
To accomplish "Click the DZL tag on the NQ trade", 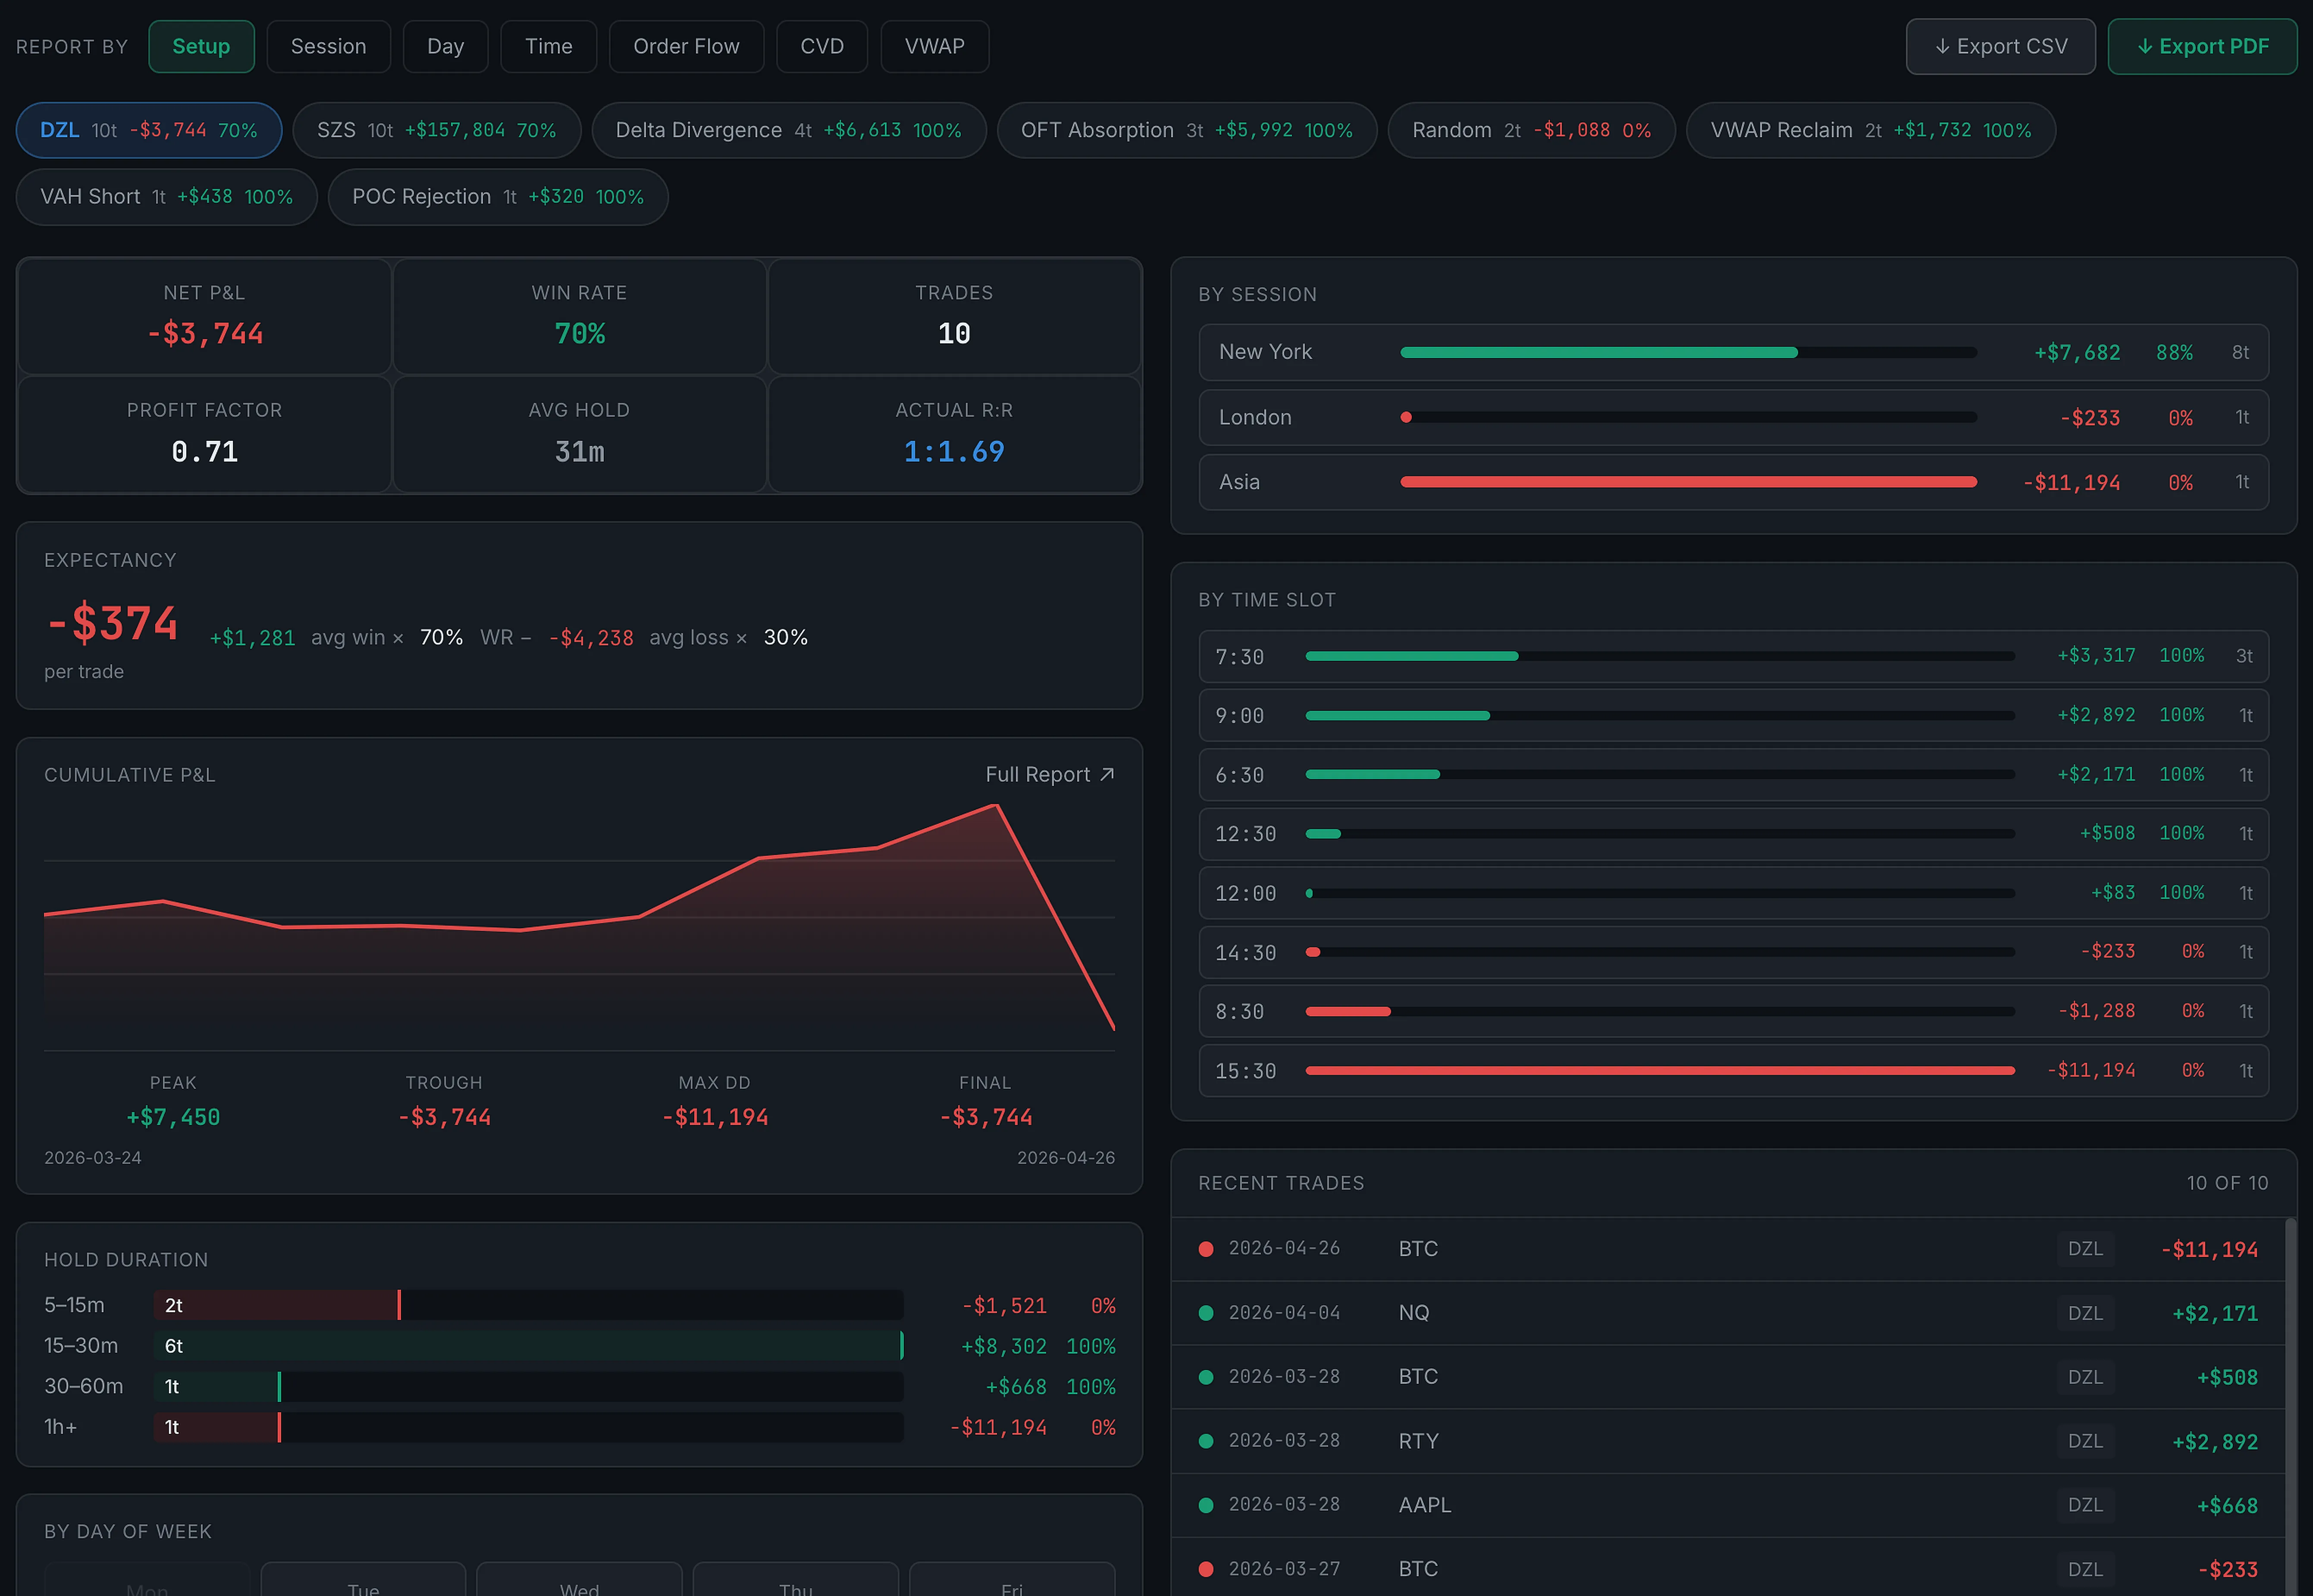I will pyautogui.click(x=2085, y=1313).
